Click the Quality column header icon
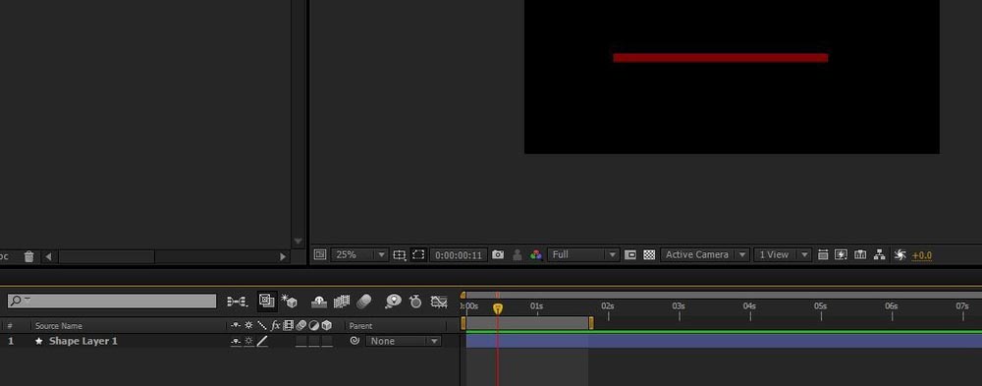Viewport: 982px width, 386px height. (262, 325)
